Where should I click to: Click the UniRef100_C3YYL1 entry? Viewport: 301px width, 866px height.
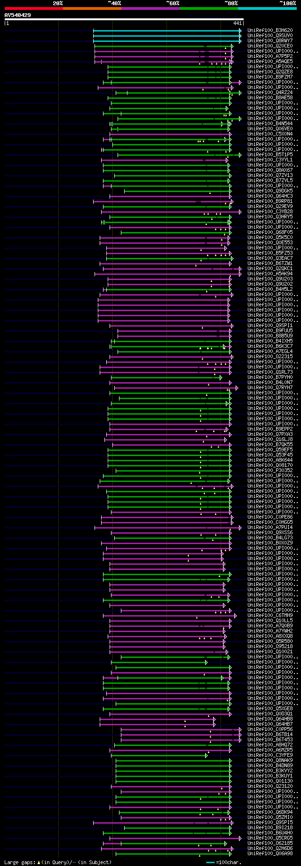point(270,160)
